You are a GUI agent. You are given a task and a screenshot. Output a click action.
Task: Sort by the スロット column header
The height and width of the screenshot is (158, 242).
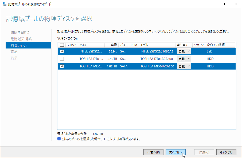tap(72, 45)
